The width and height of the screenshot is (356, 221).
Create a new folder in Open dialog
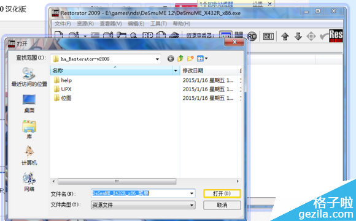point(190,59)
